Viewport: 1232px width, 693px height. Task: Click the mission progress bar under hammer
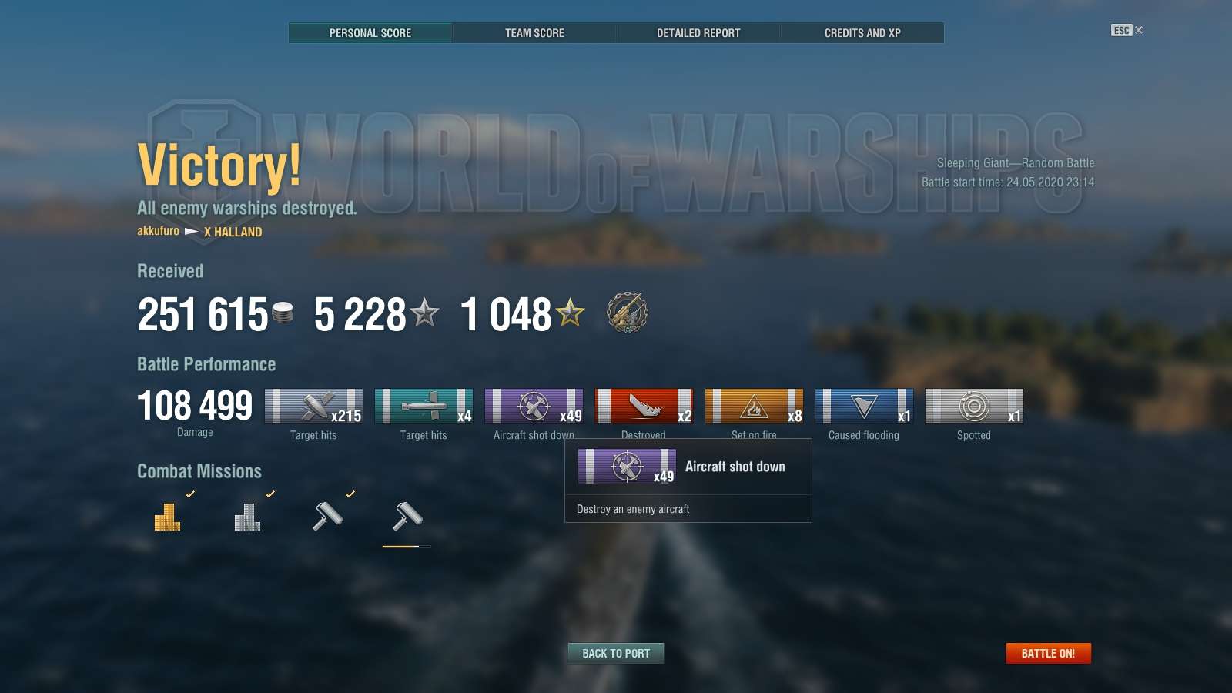point(407,547)
